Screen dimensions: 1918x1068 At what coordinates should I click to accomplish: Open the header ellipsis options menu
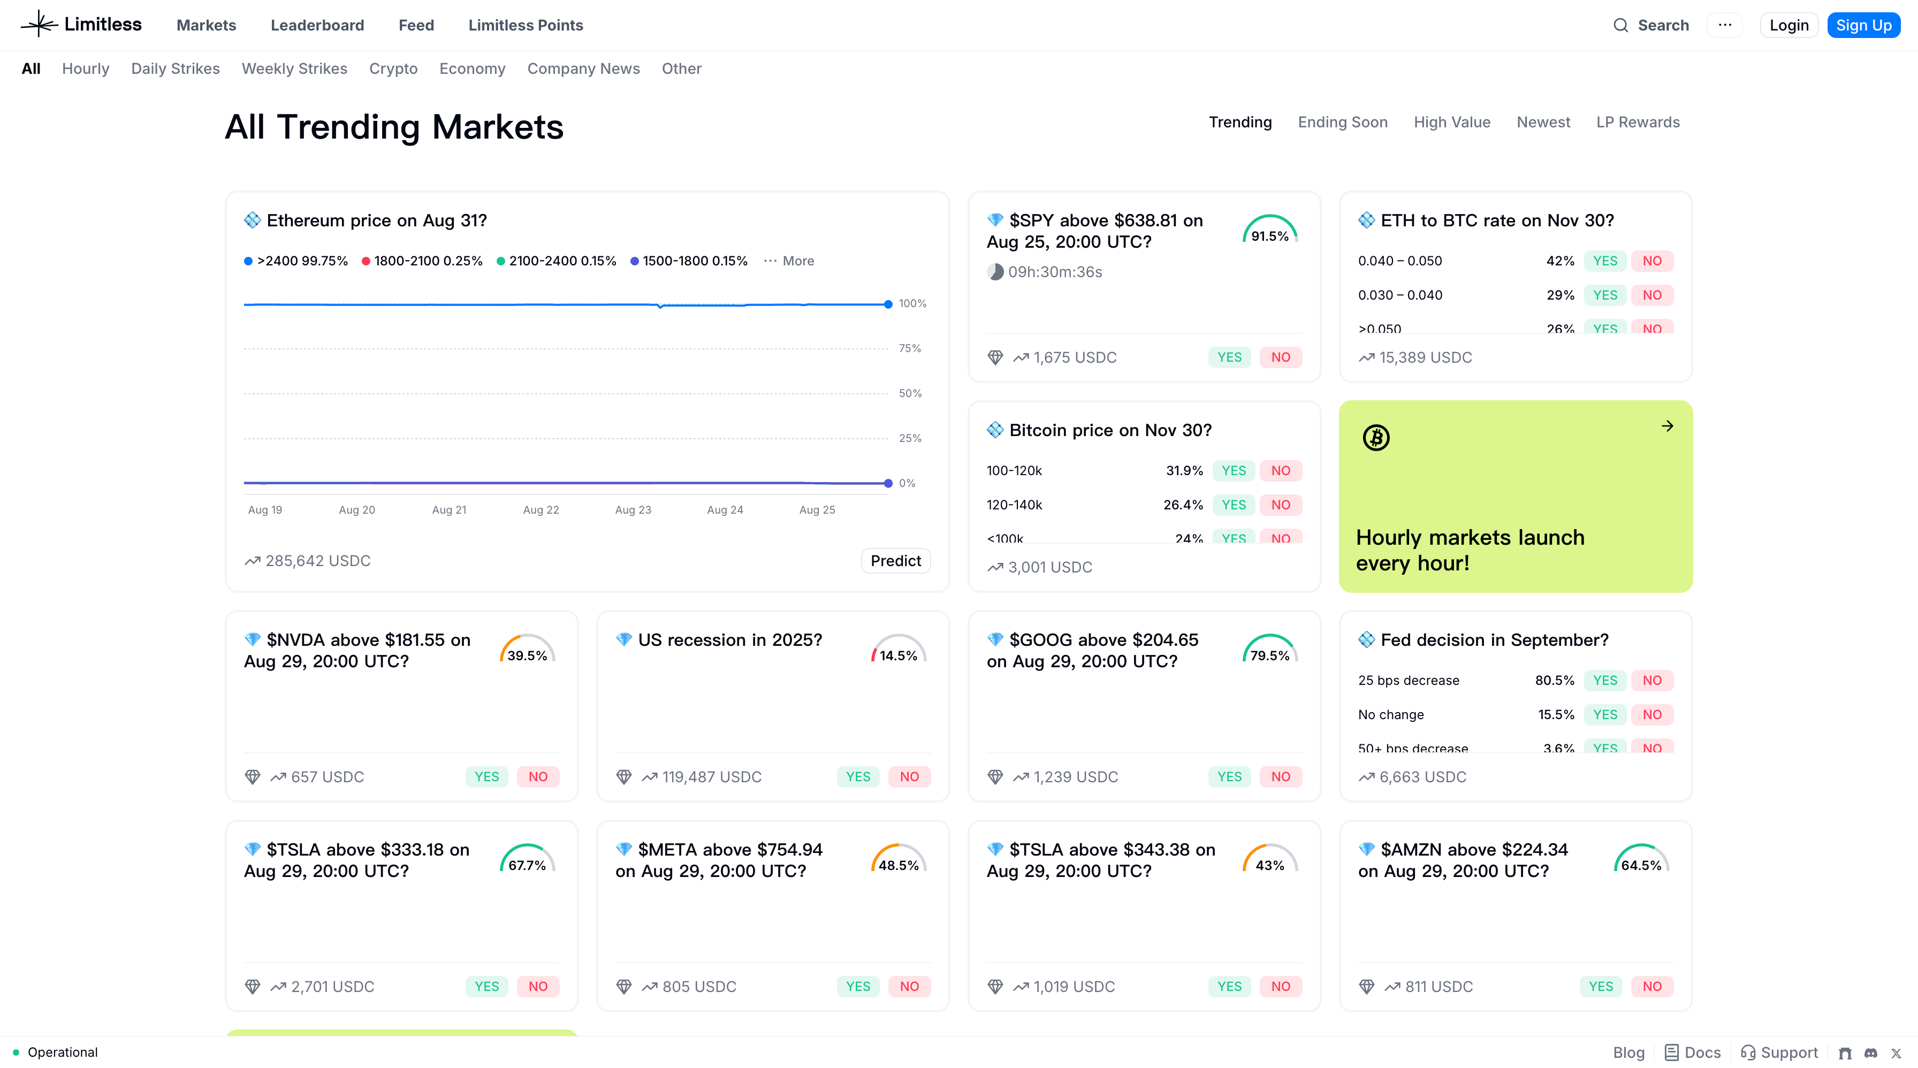pos(1725,25)
